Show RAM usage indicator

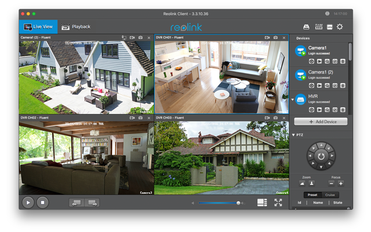(x=319, y=27)
